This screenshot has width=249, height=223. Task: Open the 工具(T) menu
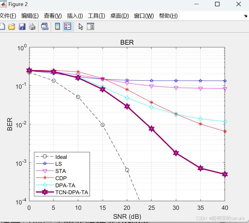click(97, 16)
